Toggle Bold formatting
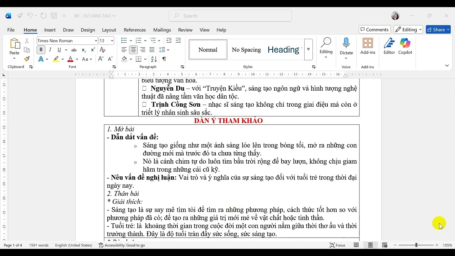 click(41, 50)
